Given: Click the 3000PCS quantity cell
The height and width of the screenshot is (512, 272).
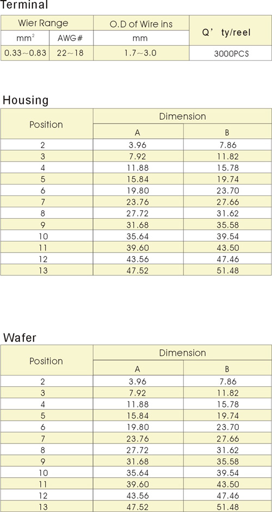Looking at the screenshot, I should [x=231, y=53].
